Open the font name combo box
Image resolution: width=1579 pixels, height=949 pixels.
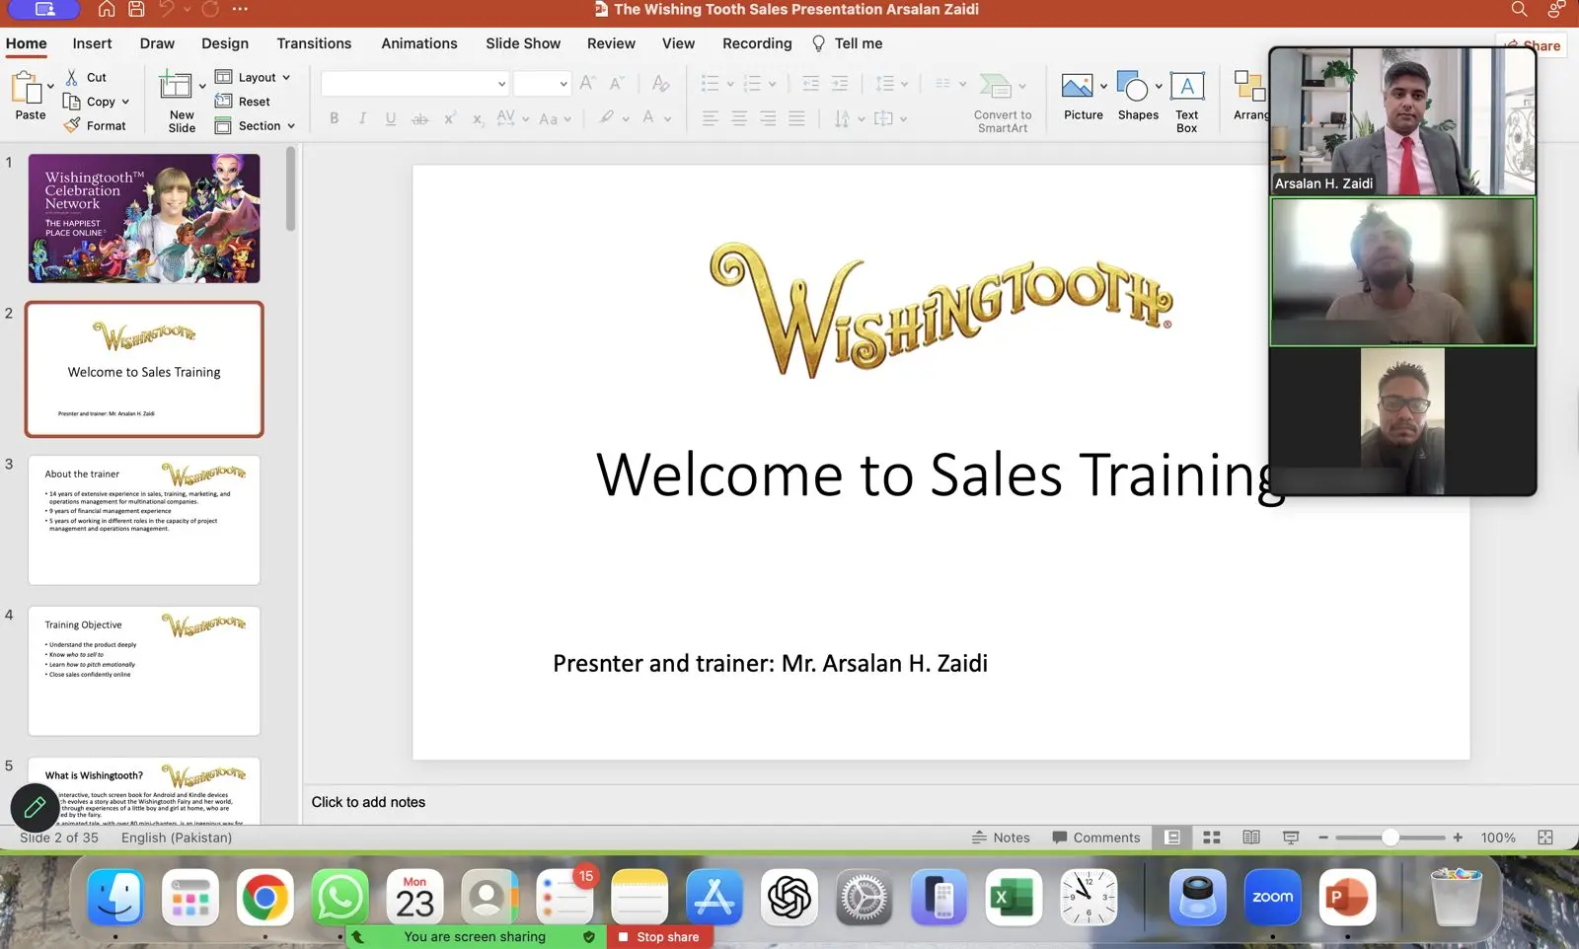click(x=414, y=84)
